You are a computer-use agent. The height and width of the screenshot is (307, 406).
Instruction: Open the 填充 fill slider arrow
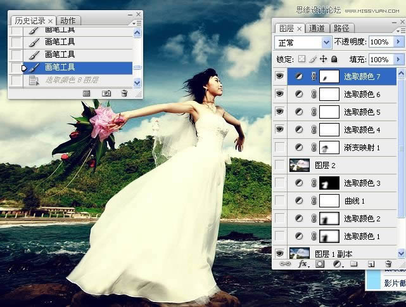(398, 59)
